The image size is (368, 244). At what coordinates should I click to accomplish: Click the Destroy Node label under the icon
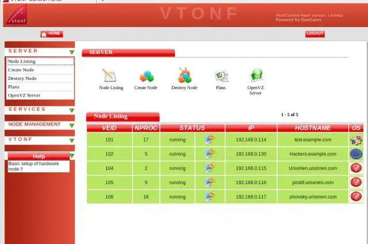point(184,87)
